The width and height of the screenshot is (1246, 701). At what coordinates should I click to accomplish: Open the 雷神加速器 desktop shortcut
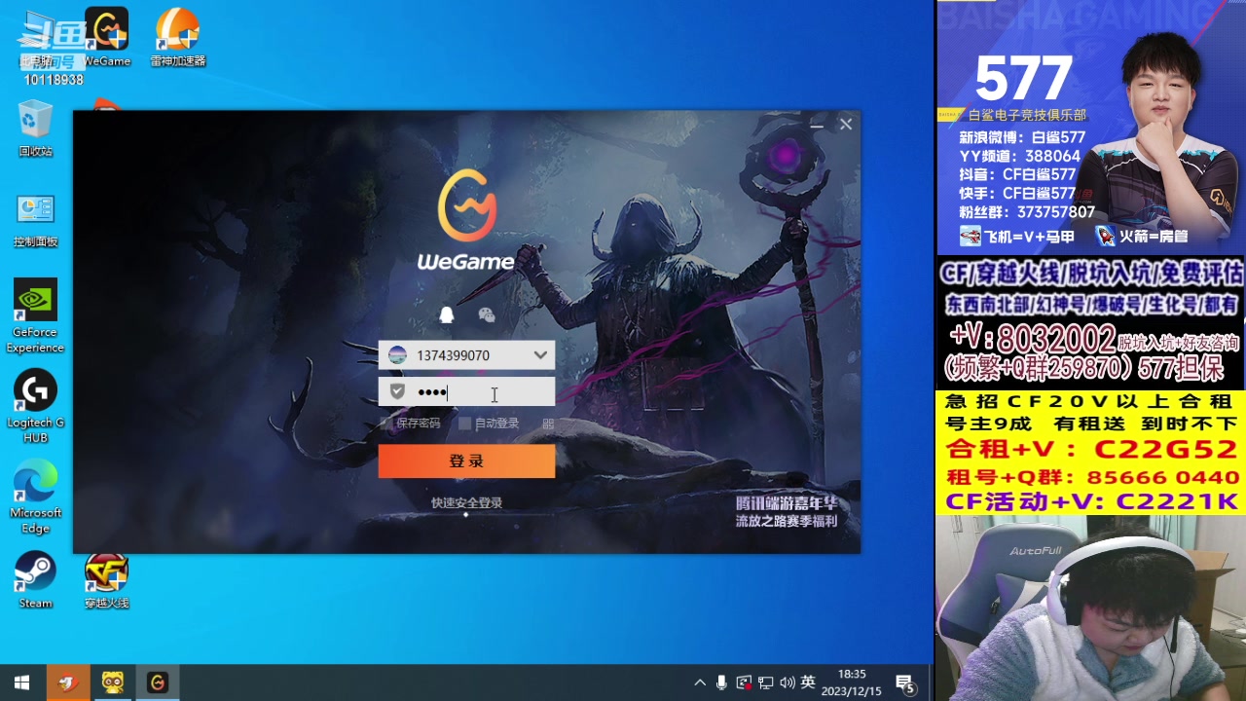point(178,37)
